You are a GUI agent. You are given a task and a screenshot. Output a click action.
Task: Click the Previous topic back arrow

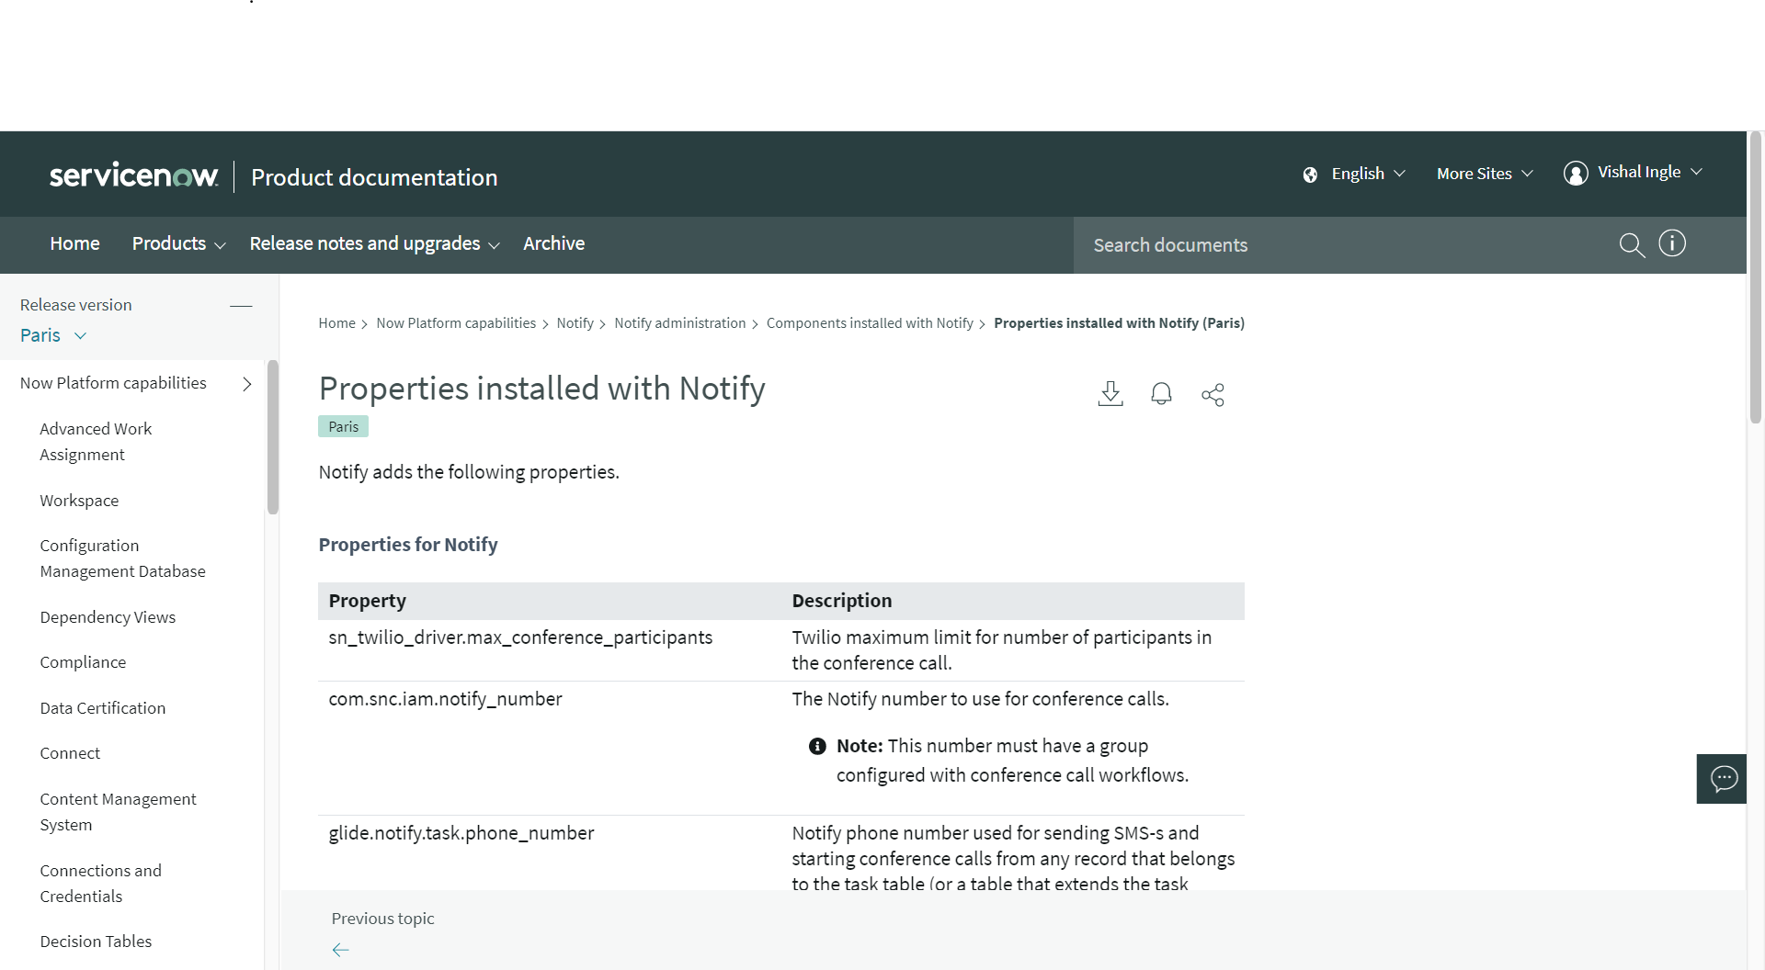click(340, 950)
